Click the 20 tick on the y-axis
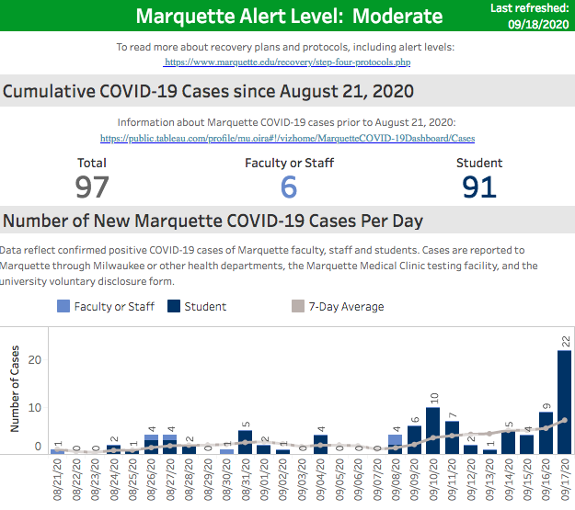The image size is (575, 510). coord(34,360)
